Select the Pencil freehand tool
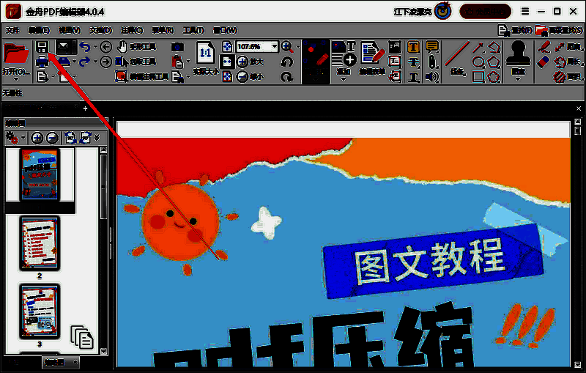This screenshot has width=586, height=373. click(x=544, y=47)
